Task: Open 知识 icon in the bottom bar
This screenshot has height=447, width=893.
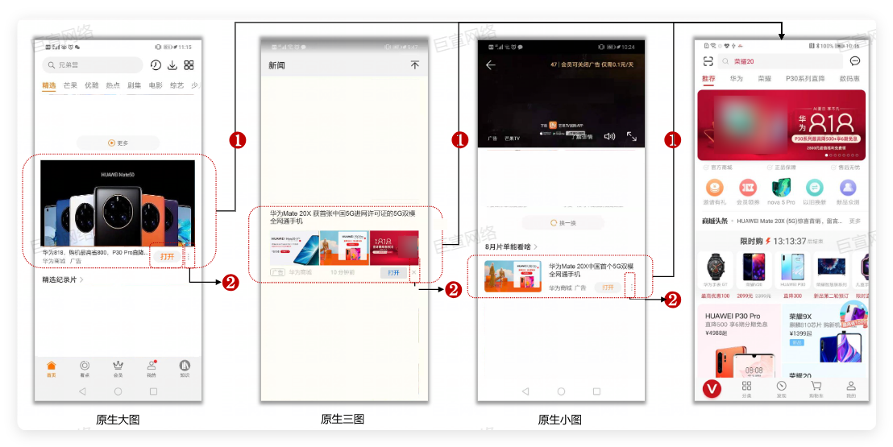Action: [x=185, y=368]
